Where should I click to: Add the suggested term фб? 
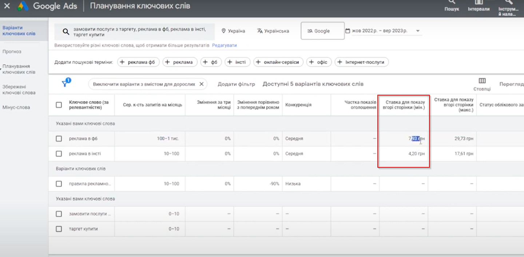[x=211, y=62]
